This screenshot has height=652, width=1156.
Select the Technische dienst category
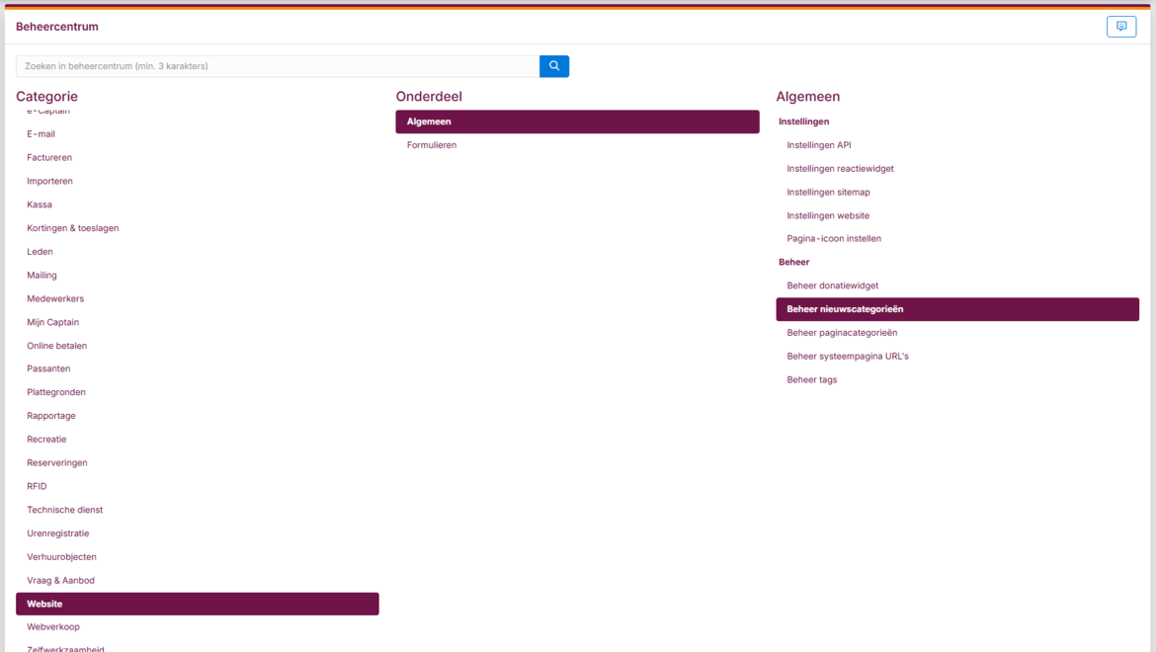[64, 510]
